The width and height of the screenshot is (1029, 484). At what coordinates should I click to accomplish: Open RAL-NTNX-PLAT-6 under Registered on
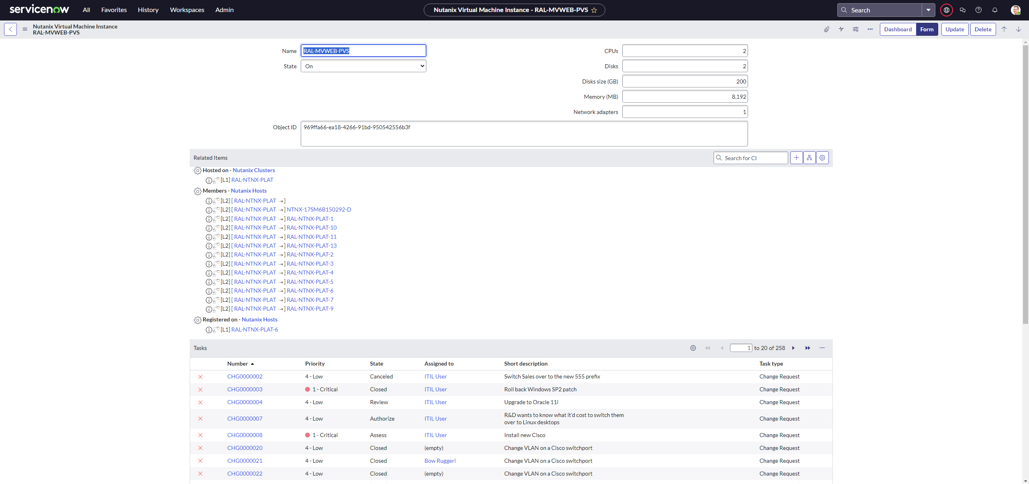[x=254, y=329]
